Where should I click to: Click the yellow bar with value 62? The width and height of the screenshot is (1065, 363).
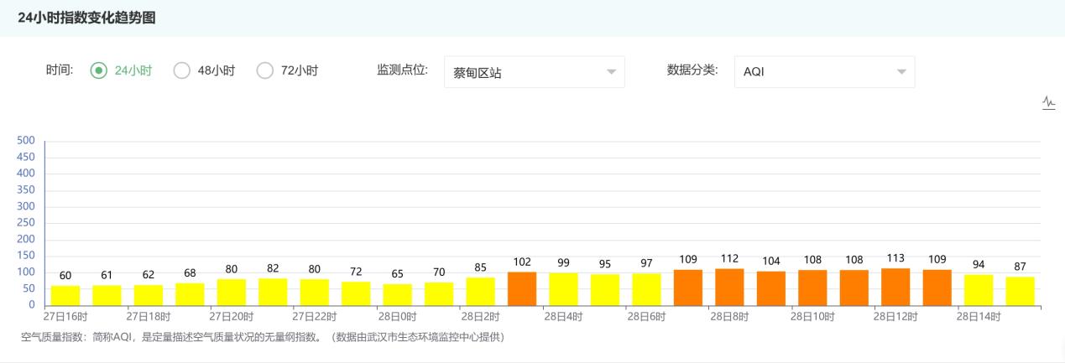point(149,296)
